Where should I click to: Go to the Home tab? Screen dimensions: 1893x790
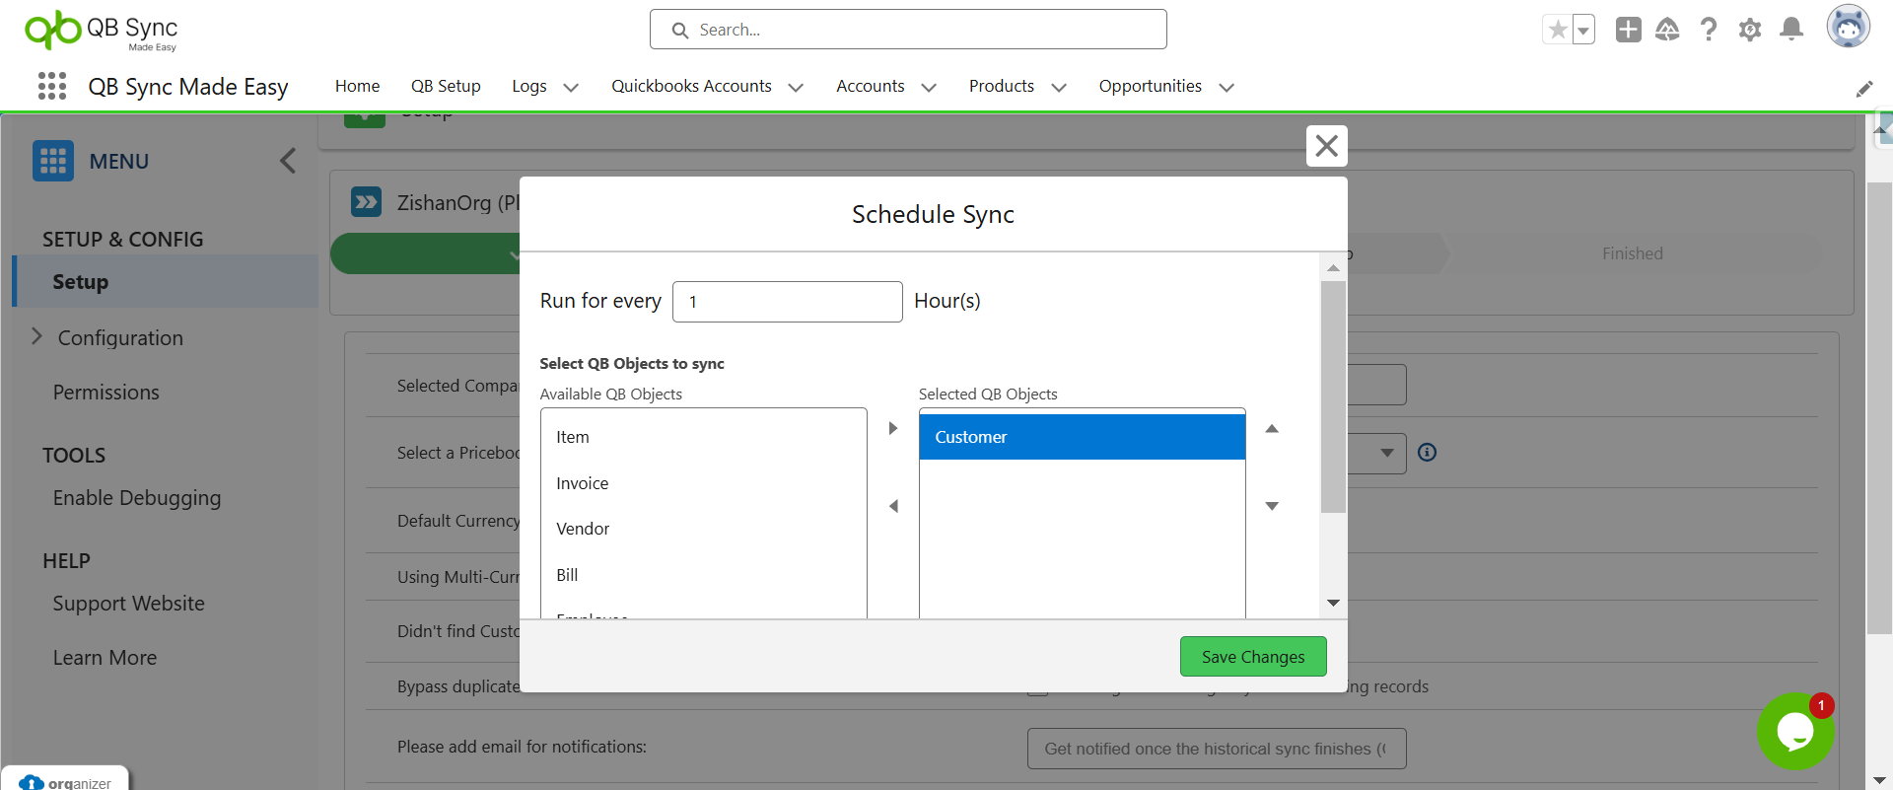[357, 87]
